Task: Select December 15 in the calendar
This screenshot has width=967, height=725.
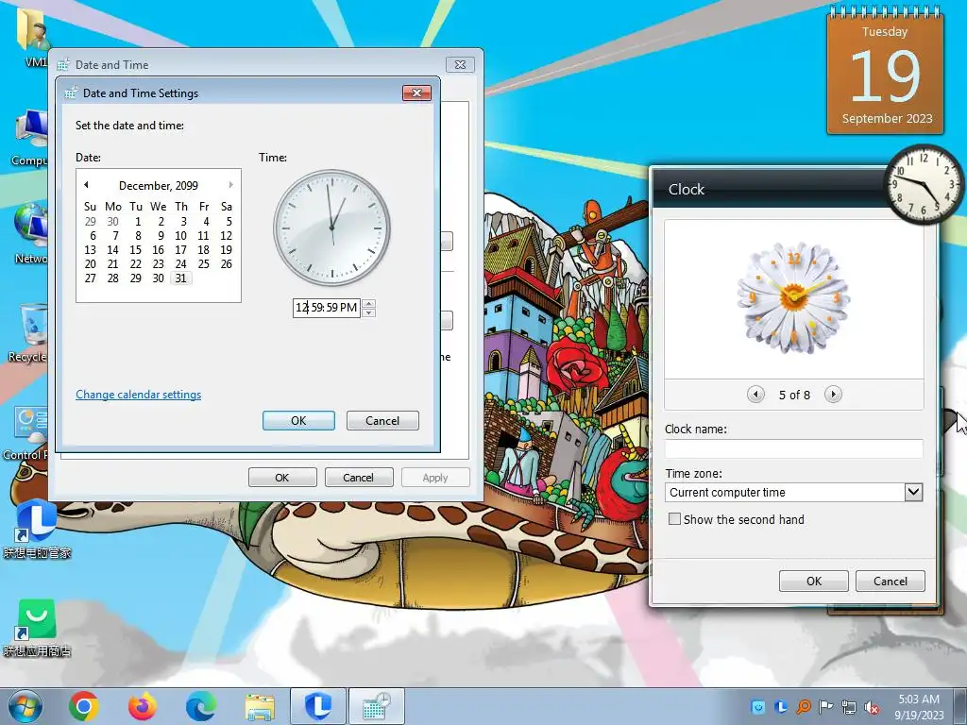Action: (x=136, y=249)
